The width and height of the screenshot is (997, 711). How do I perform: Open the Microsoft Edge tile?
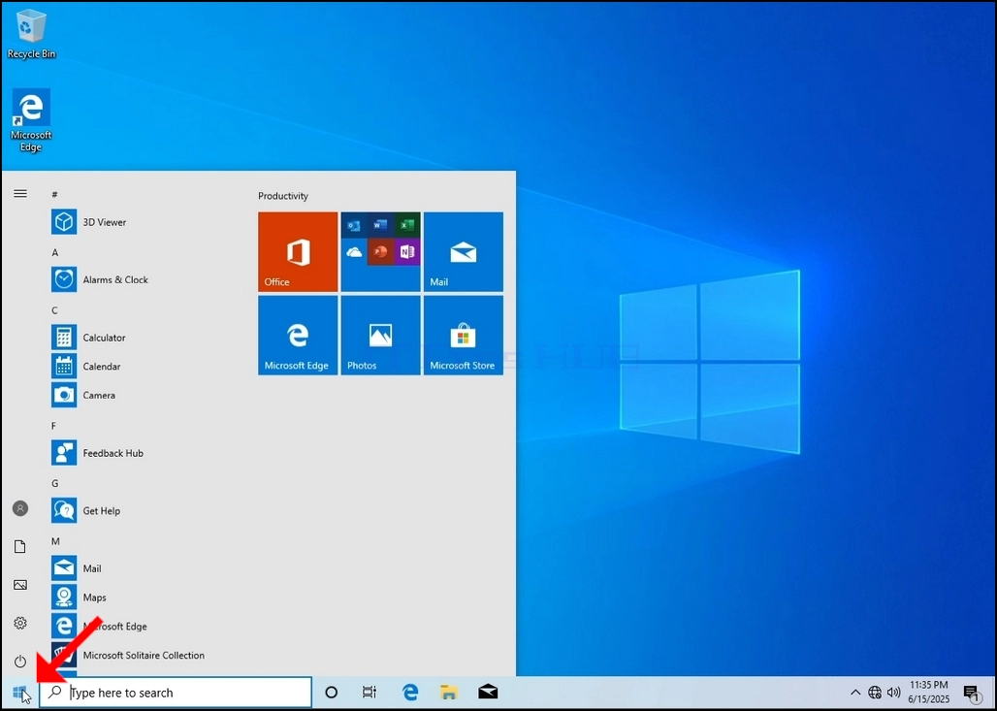point(298,336)
